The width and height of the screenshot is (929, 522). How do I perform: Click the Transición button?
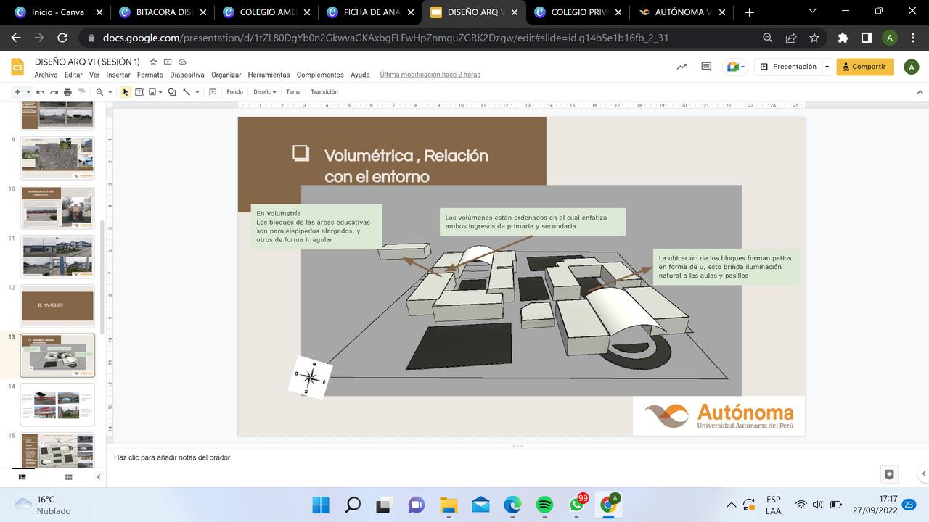(x=324, y=92)
